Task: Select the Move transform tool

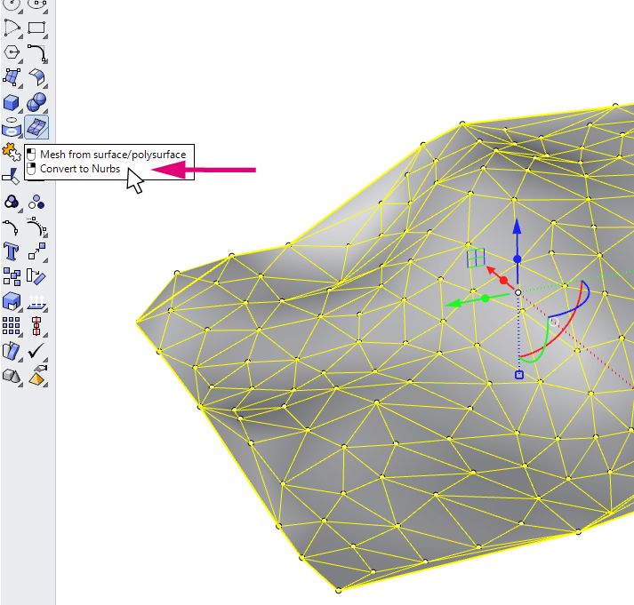Action: point(36,251)
